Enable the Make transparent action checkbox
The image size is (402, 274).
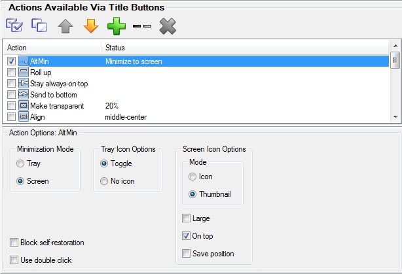pyautogui.click(x=11, y=106)
